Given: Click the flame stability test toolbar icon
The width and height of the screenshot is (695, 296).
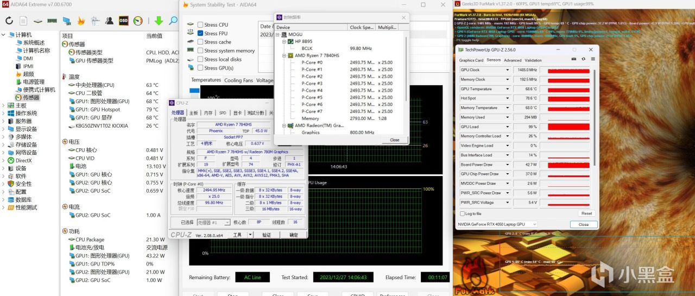Looking at the screenshot, I should 81,21.
